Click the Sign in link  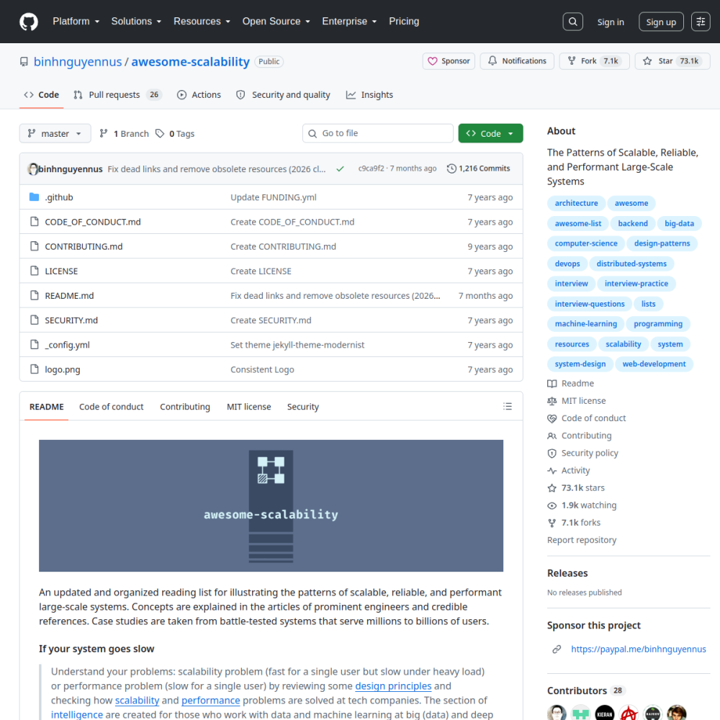(611, 22)
